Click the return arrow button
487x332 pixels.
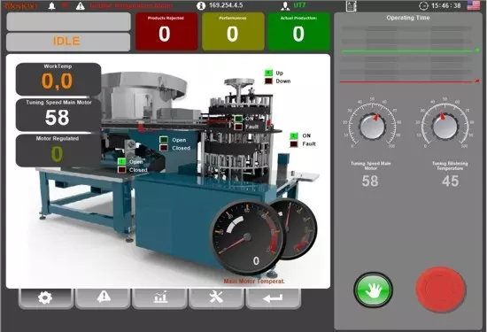click(273, 298)
